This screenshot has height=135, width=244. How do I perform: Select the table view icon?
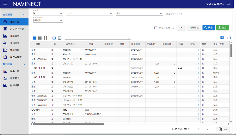[x=54, y=38]
